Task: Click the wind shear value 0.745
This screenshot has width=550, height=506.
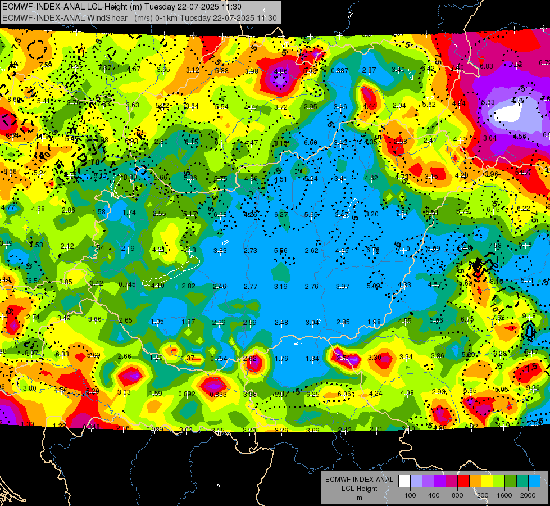Action: (x=127, y=284)
